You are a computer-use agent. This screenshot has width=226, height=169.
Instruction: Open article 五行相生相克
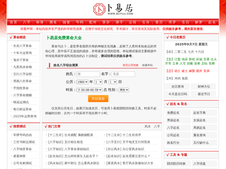point(74,142)
